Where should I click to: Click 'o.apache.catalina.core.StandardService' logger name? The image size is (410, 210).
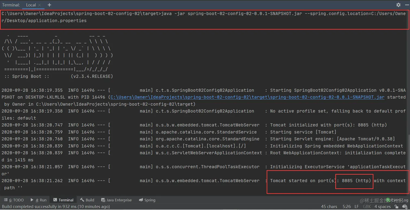206,132
